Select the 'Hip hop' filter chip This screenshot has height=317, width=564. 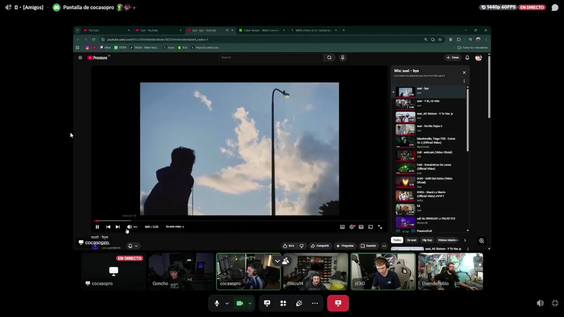[427, 240]
